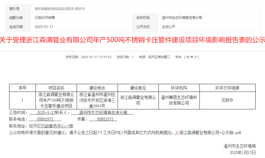Image resolution: width=265 pixels, height=158 pixels.
Task: Click the 环评文件链接 column header
Action: (x=228, y=88)
